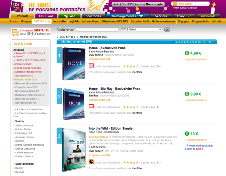The width and height of the screenshot is (226, 176).
Task: Open Meilleures ventes Séries TV link
Action: [30, 95]
